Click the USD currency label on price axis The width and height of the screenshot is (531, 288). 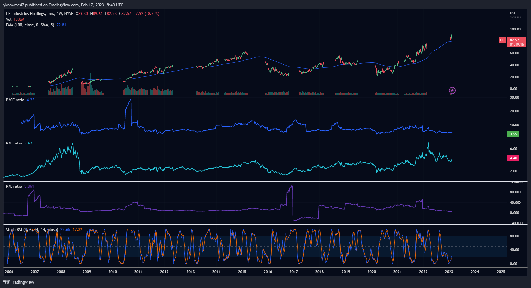pos(513,13)
